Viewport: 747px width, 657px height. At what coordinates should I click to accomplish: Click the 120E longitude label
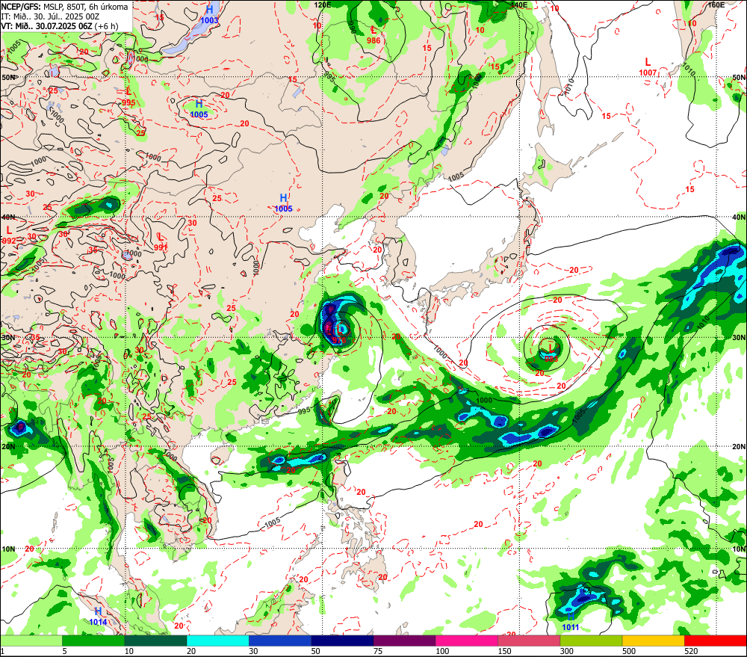tap(323, 4)
